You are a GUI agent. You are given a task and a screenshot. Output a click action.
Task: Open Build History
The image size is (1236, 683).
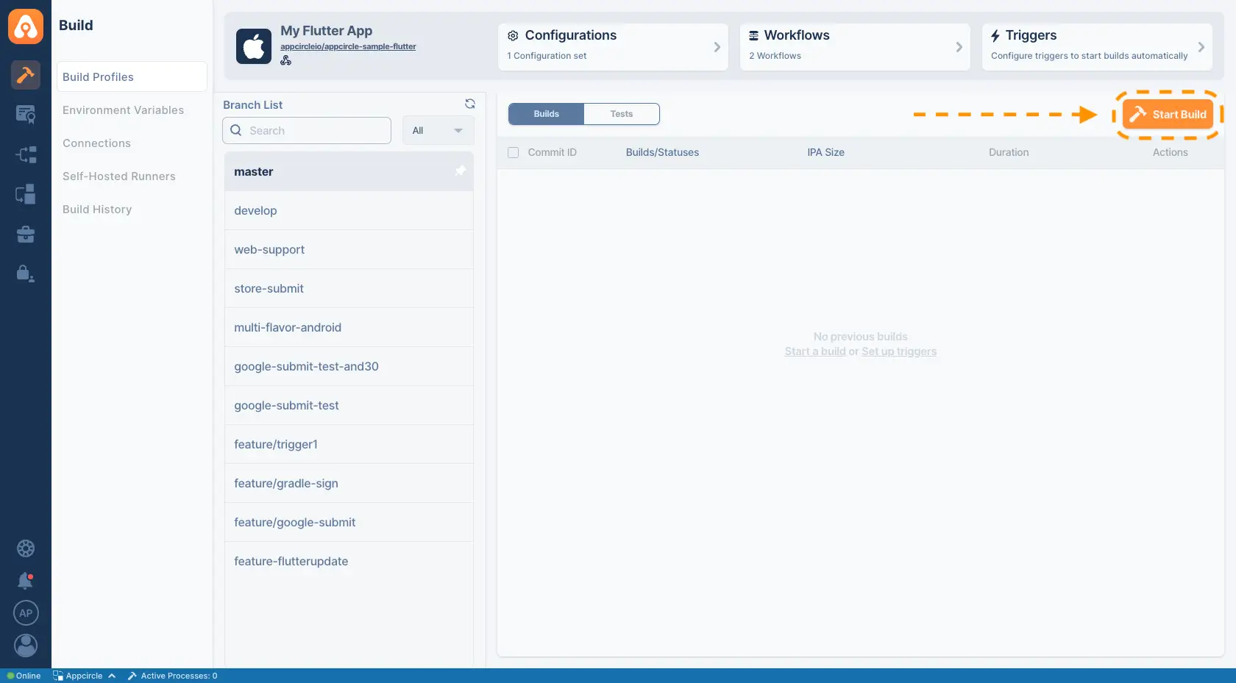point(97,210)
